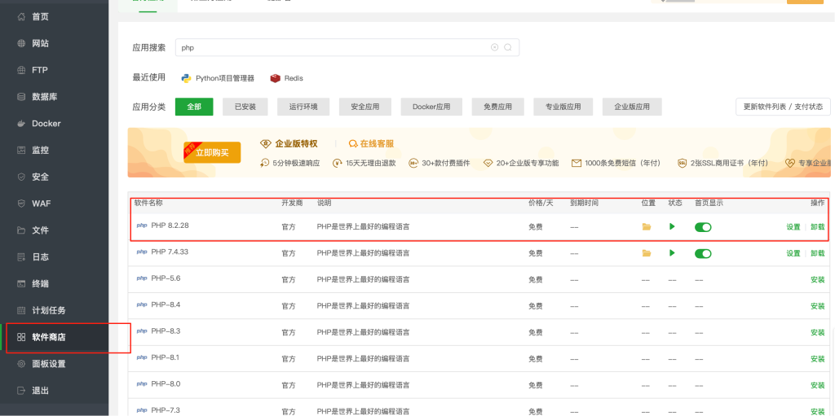Toggle homepage display for PHP 7.4.33

click(703, 253)
